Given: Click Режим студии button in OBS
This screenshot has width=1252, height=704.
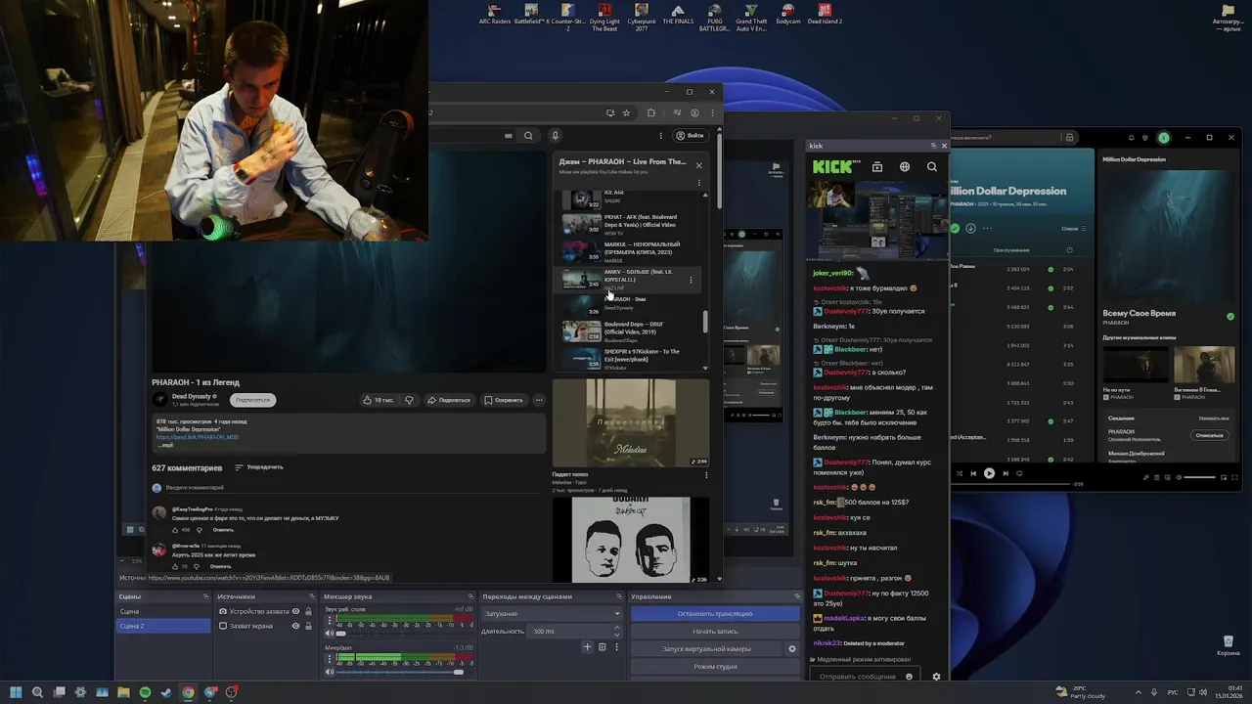Looking at the screenshot, I should (715, 667).
